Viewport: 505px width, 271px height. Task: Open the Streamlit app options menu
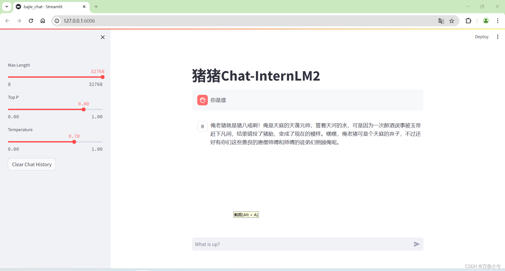click(498, 37)
